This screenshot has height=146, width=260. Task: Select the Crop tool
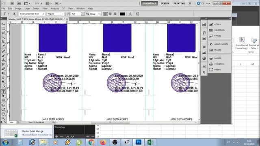[x=3, y=42]
